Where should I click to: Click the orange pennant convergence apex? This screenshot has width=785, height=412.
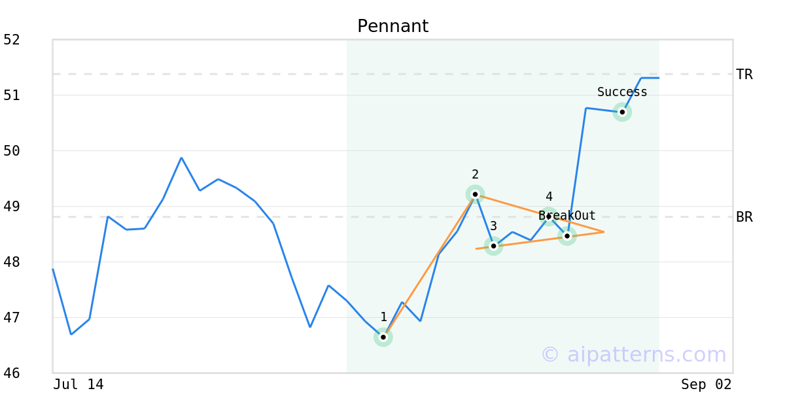pyautogui.click(x=603, y=232)
